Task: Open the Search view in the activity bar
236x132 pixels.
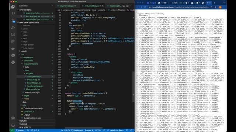Action: click(13, 14)
